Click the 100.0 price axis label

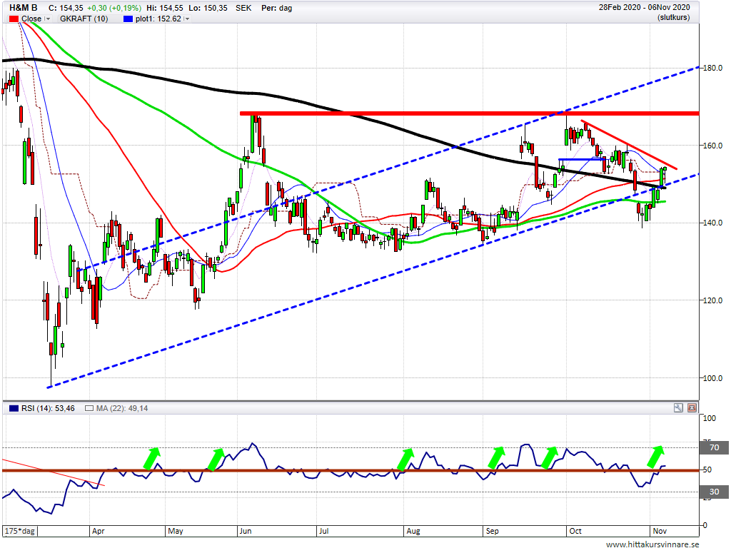click(713, 378)
